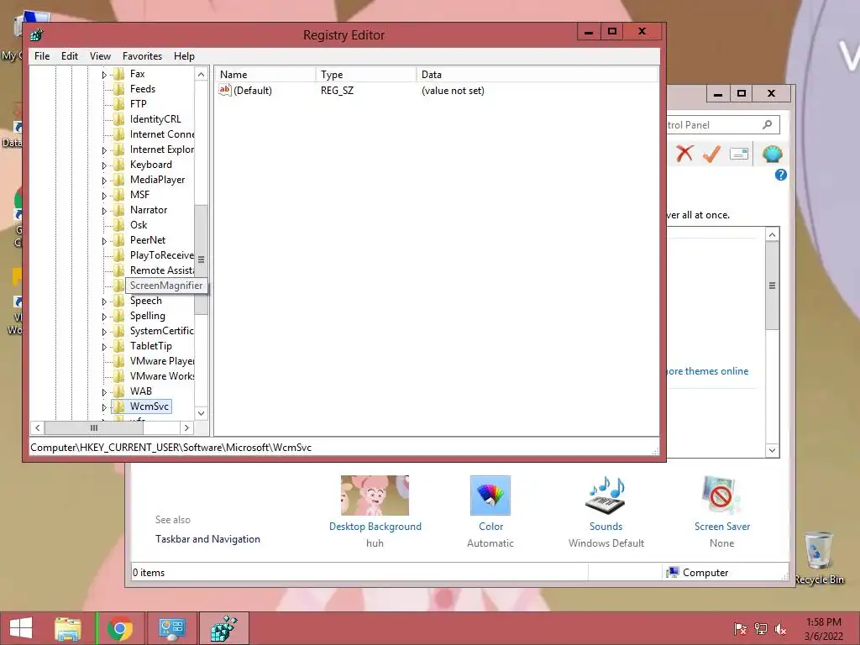Click tree pane scroll down arrow

point(202,413)
